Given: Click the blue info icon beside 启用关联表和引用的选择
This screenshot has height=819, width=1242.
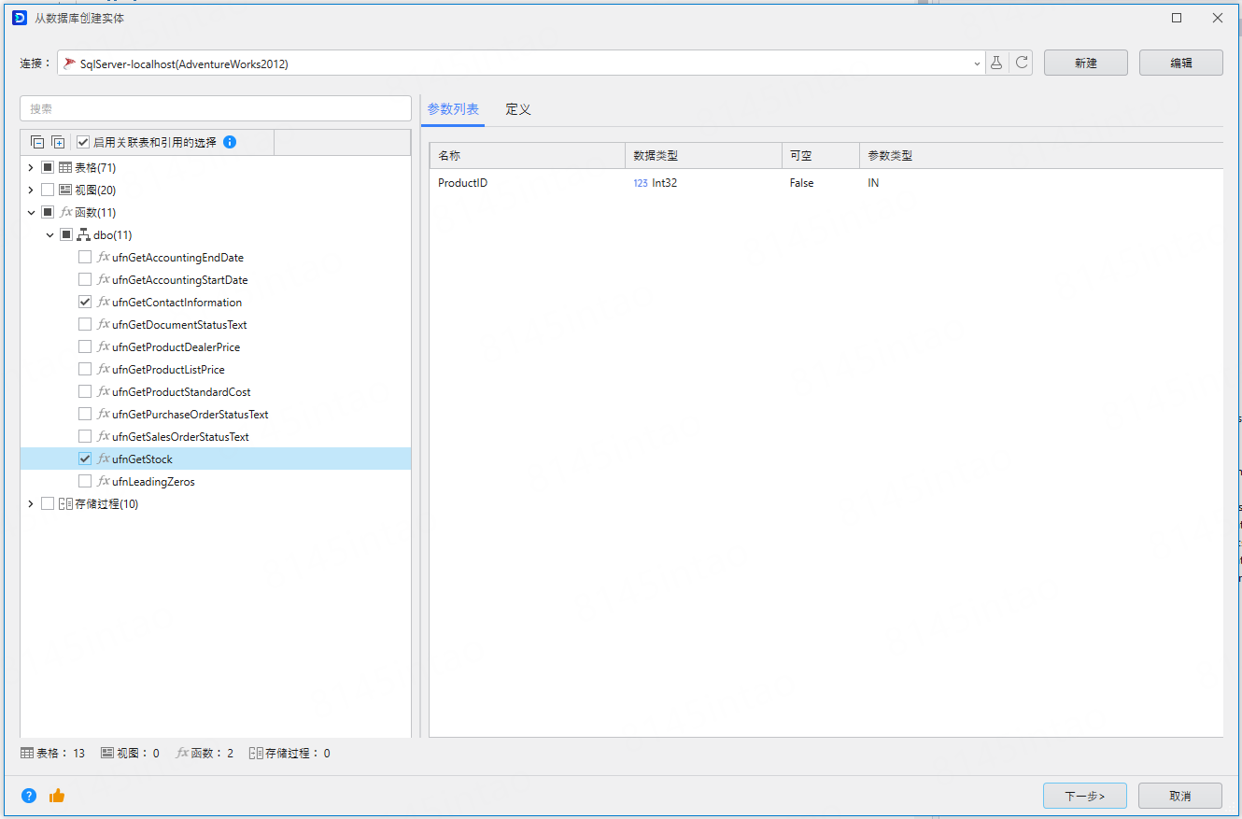Looking at the screenshot, I should click(x=230, y=142).
